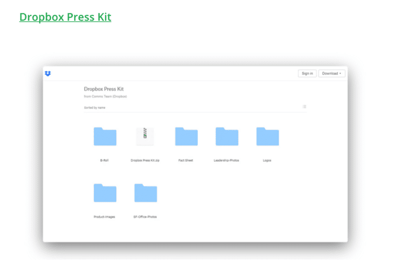Click the Dropbox Press Kit folder title
393x262 pixels.
click(x=104, y=89)
